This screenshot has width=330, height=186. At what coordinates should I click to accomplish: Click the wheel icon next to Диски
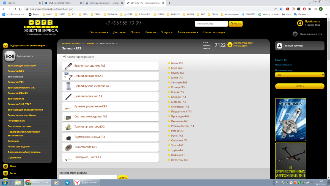tap(5, 173)
